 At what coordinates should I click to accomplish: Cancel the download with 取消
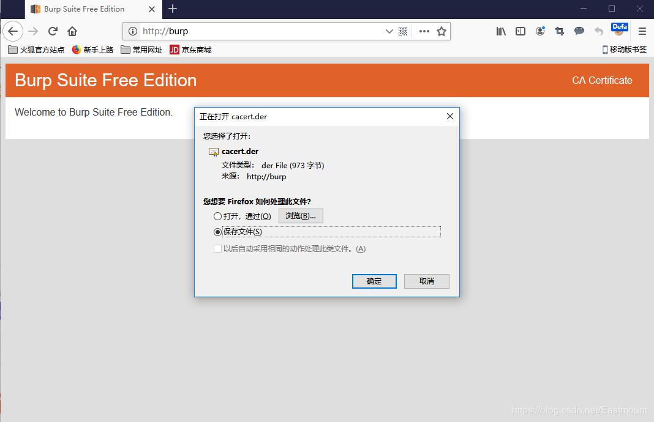tap(426, 281)
